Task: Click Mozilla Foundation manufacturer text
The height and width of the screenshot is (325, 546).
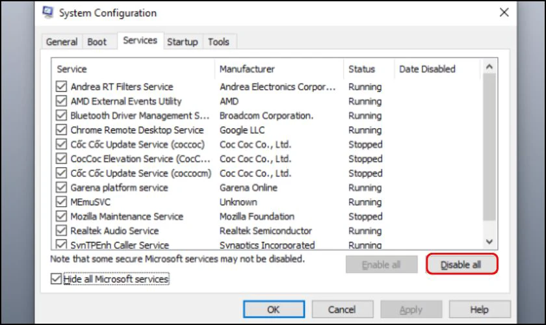Action: 257,216
